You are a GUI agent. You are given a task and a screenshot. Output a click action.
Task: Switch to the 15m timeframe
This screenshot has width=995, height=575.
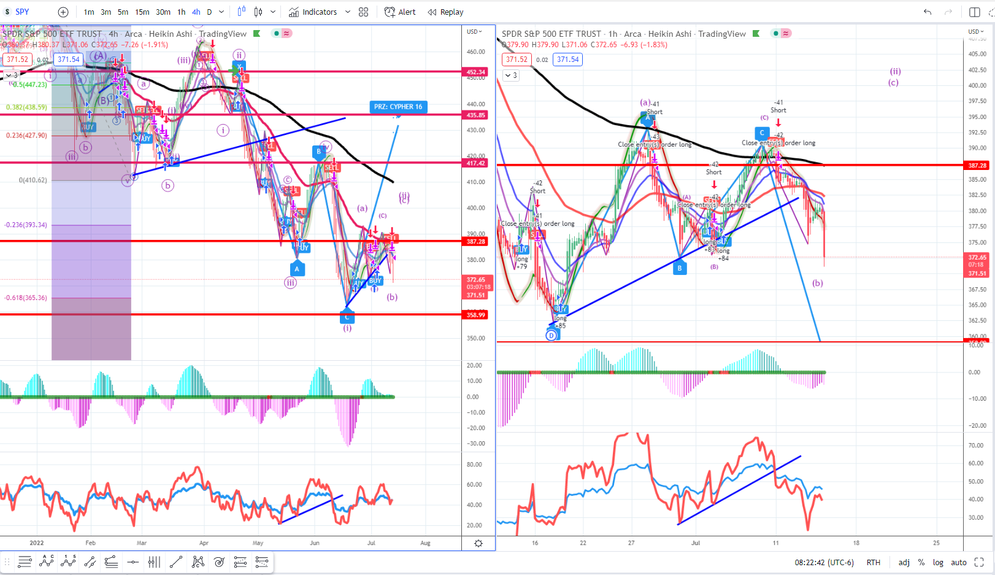click(x=142, y=12)
